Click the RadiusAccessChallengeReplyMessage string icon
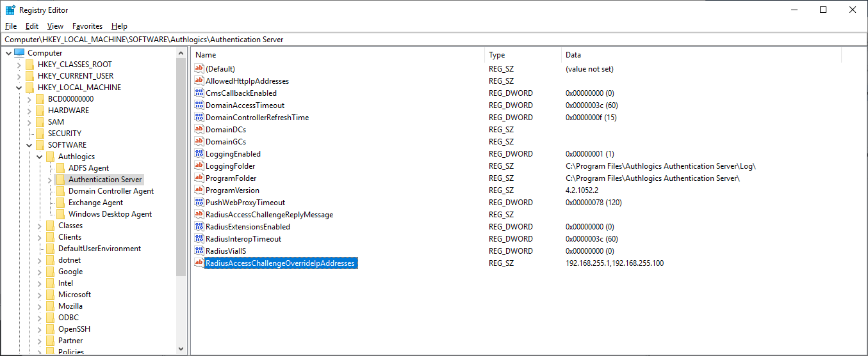The image size is (868, 356). pos(199,215)
